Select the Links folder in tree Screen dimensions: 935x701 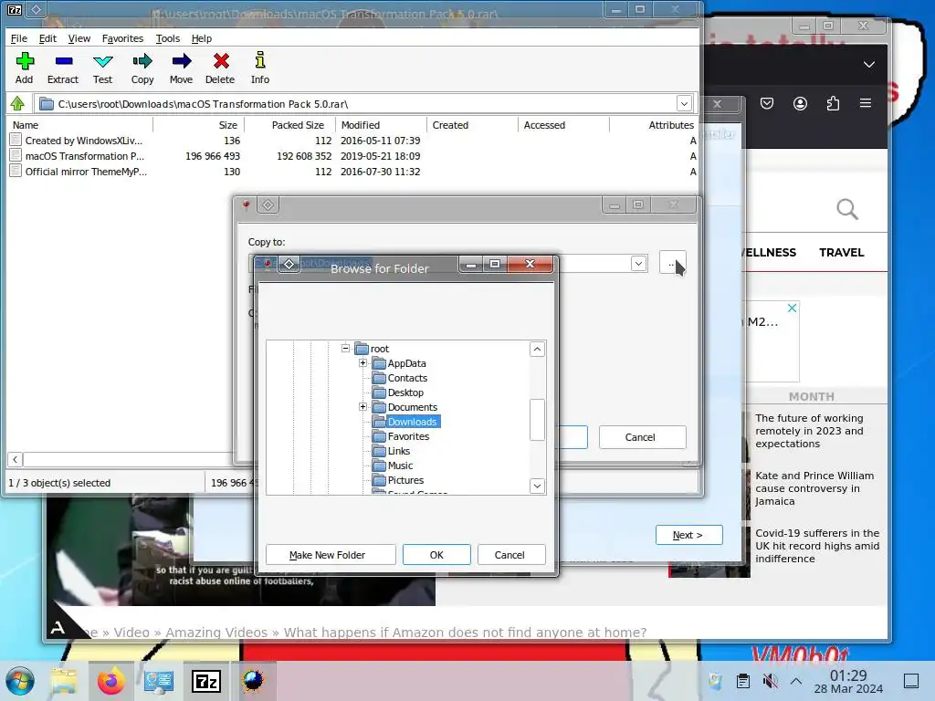(x=391, y=451)
